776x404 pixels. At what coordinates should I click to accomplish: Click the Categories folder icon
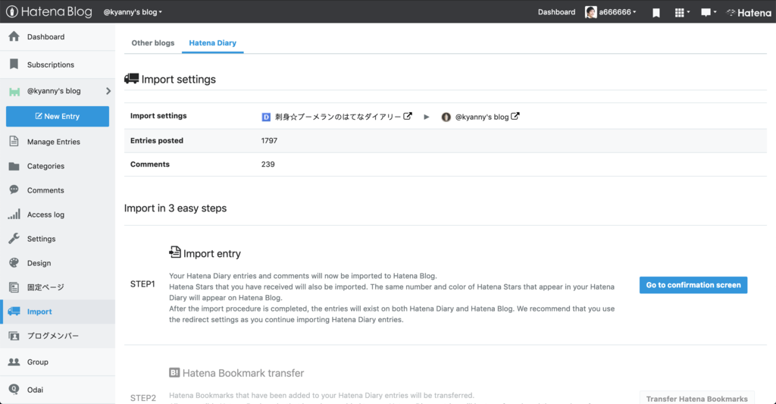pyautogui.click(x=14, y=166)
